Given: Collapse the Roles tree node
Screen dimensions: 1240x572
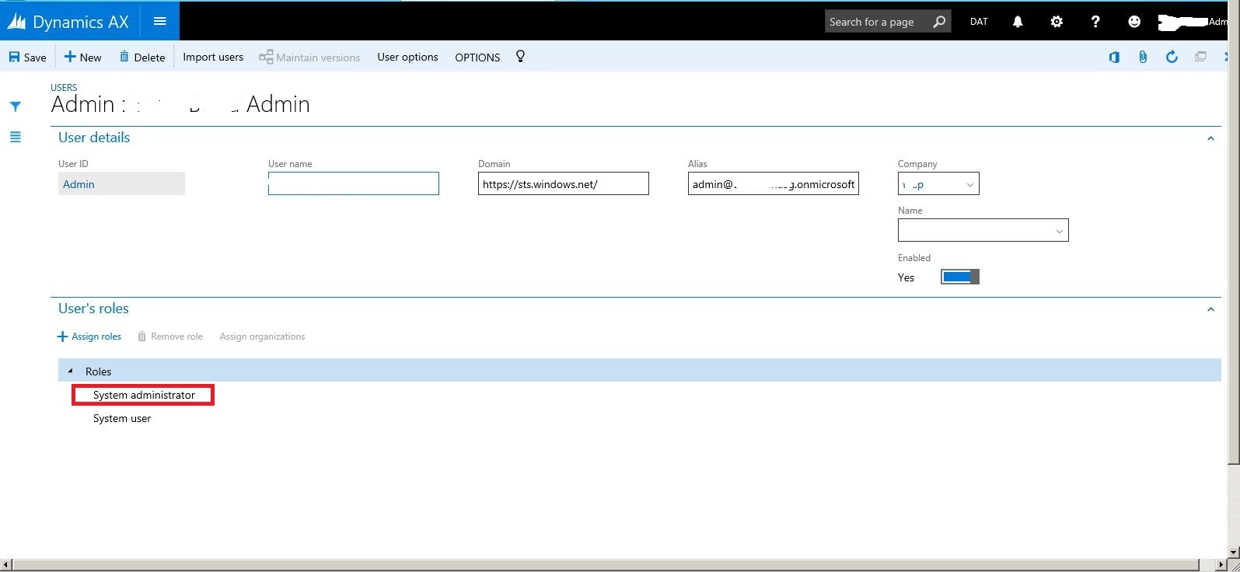Looking at the screenshot, I should click(x=70, y=371).
